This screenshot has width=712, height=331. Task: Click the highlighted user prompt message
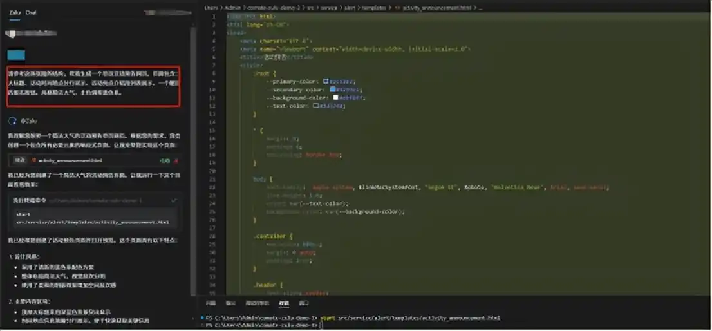[x=94, y=86]
